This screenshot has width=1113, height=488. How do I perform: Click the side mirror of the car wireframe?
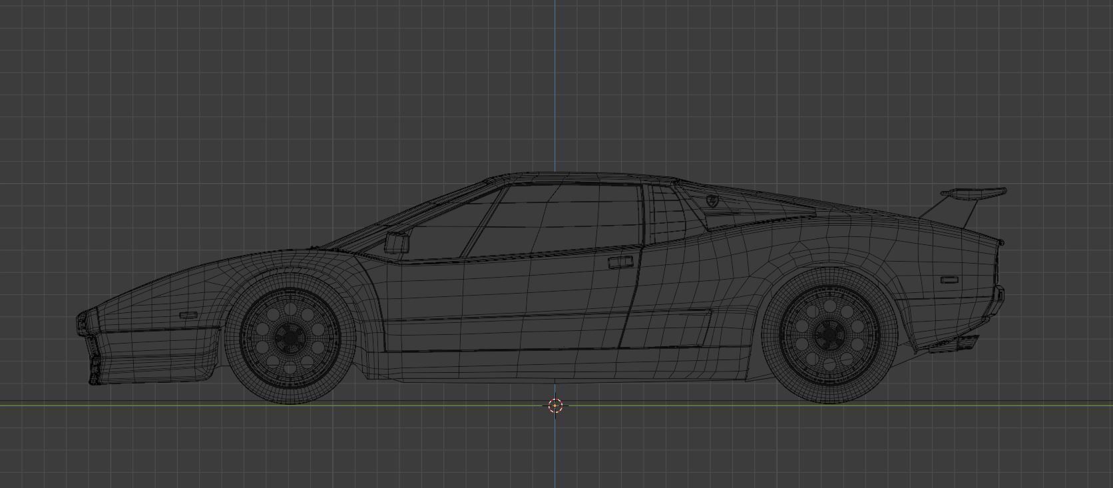coord(397,242)
